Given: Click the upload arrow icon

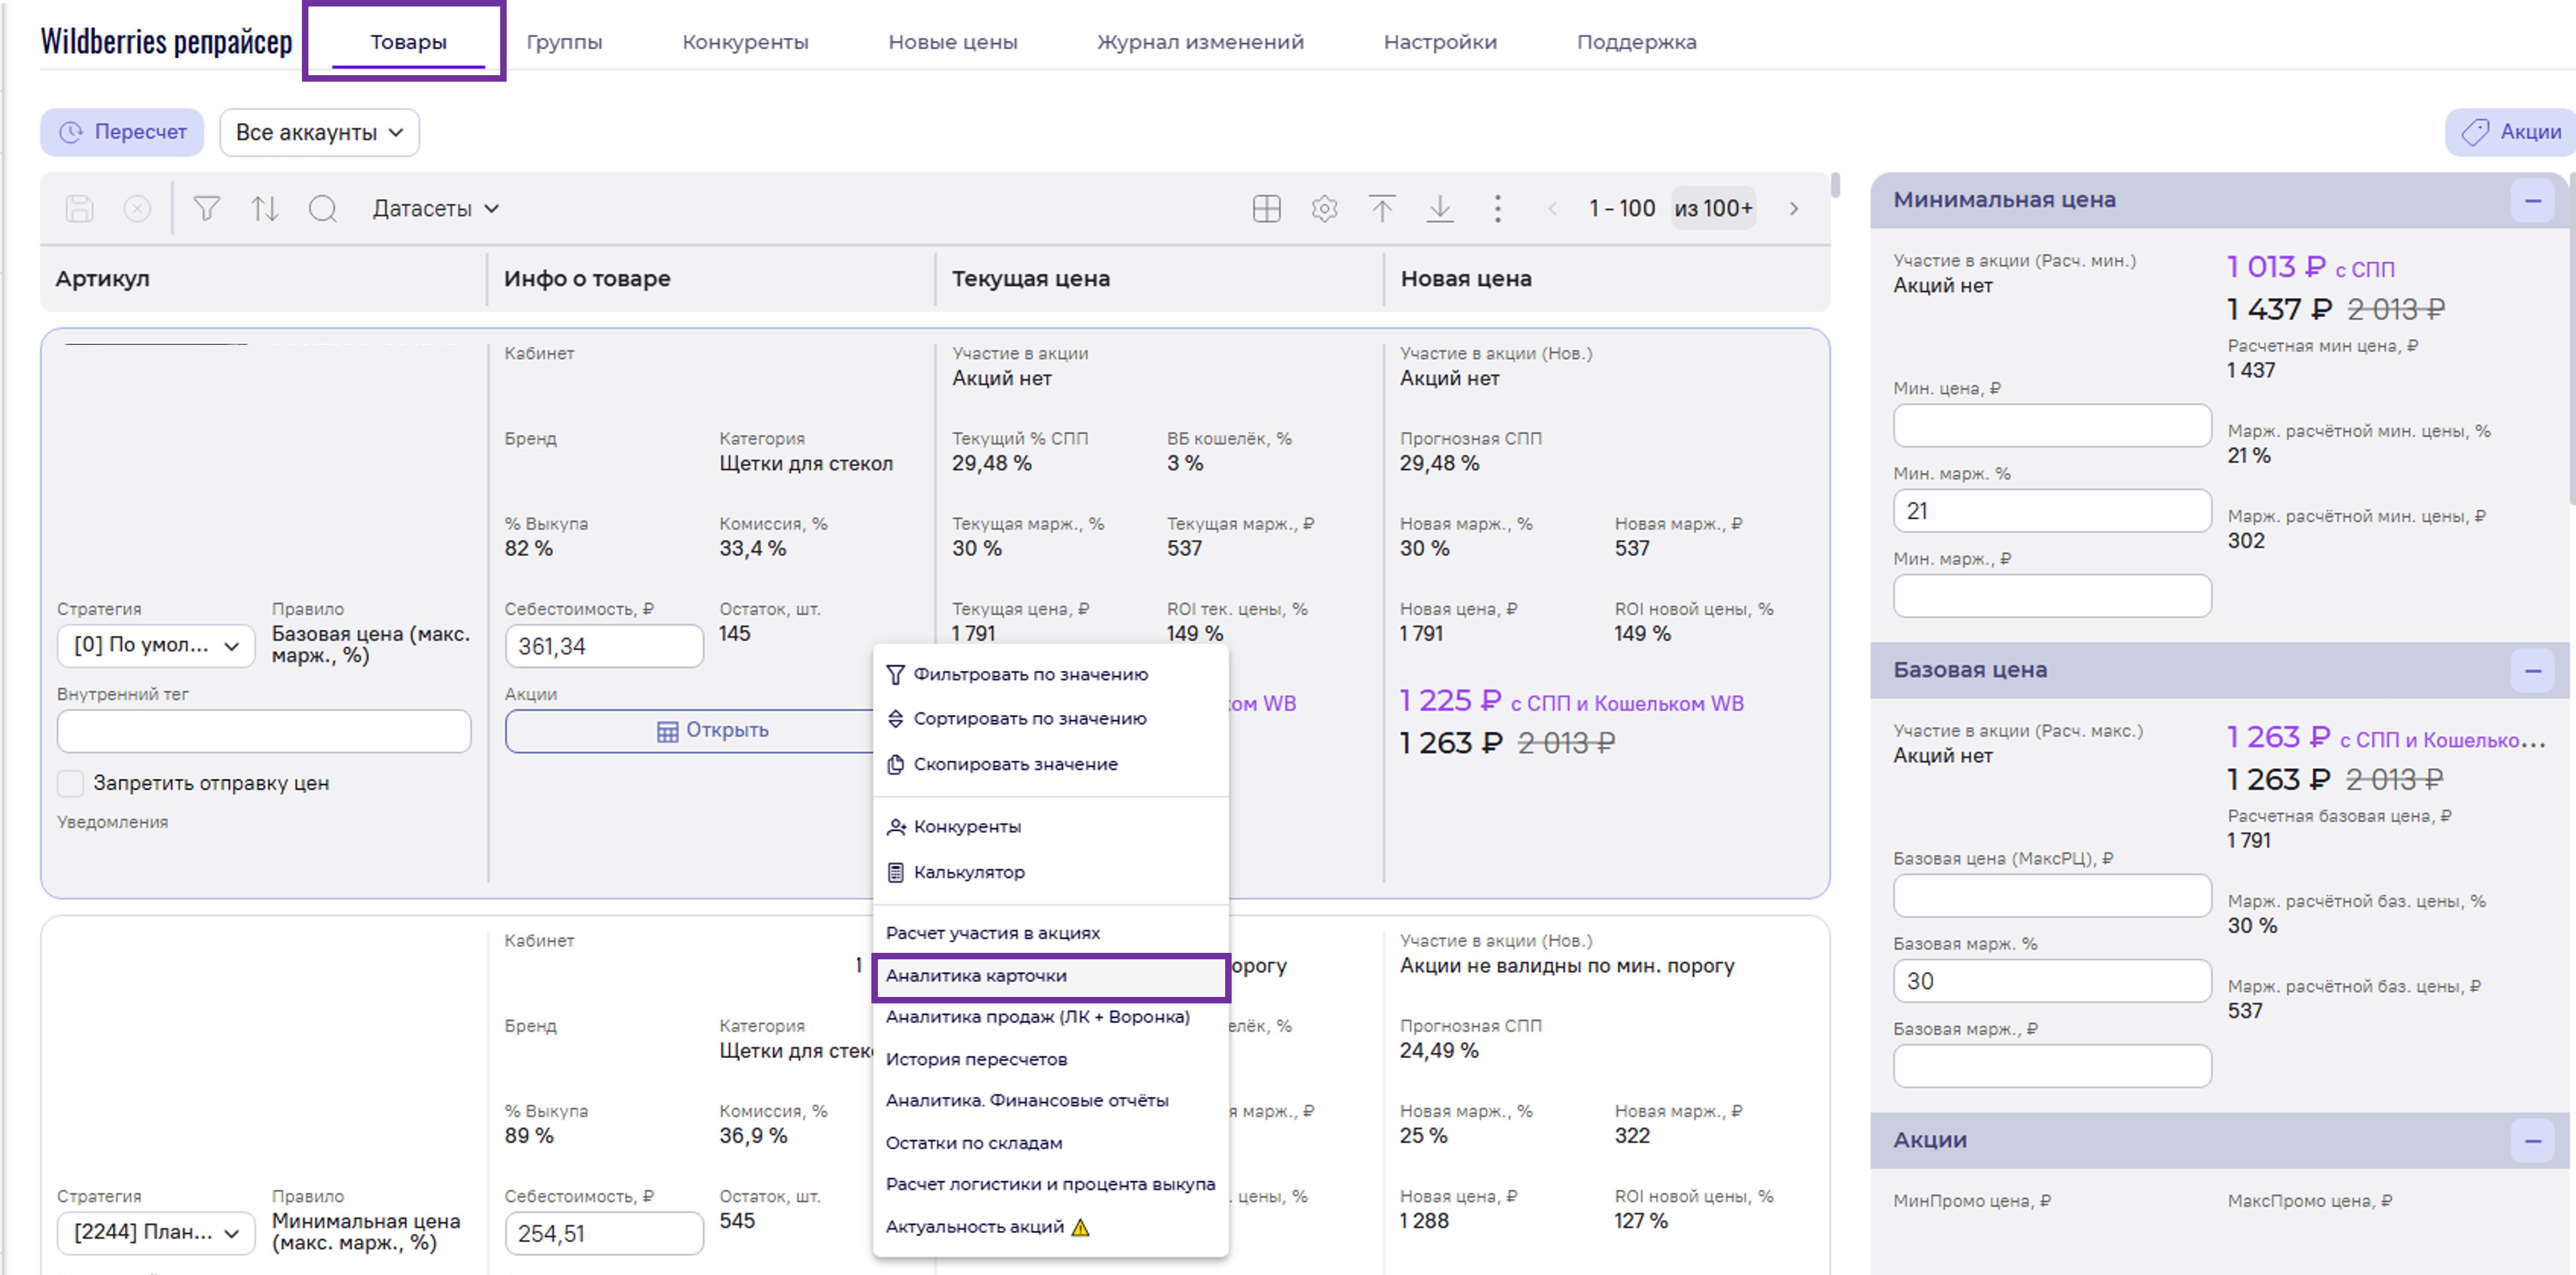Looking at the screenshot, I should tap(1382, 208).
